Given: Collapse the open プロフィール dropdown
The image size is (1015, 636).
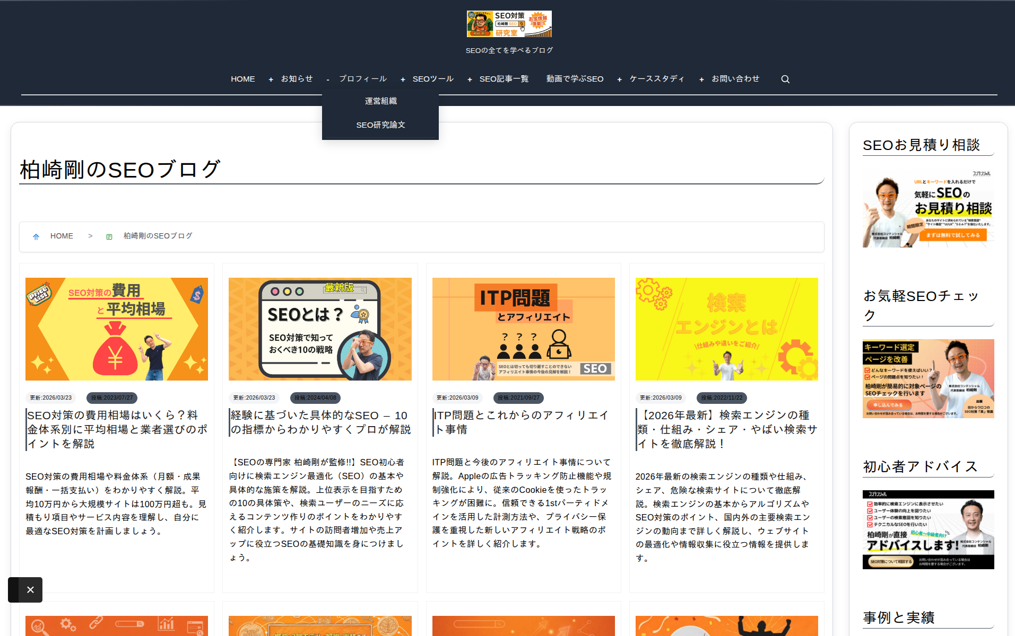Looking at the screenshot, I should click(x=362, y=78).
